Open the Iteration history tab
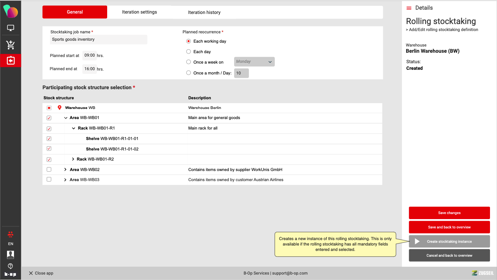This screenshot has height=280, width=497. coord(204,12)
